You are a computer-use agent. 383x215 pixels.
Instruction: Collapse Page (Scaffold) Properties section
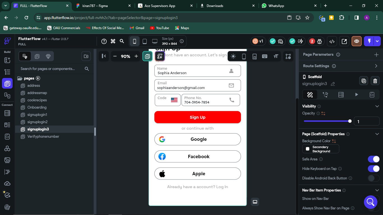(x=377, y=134)
